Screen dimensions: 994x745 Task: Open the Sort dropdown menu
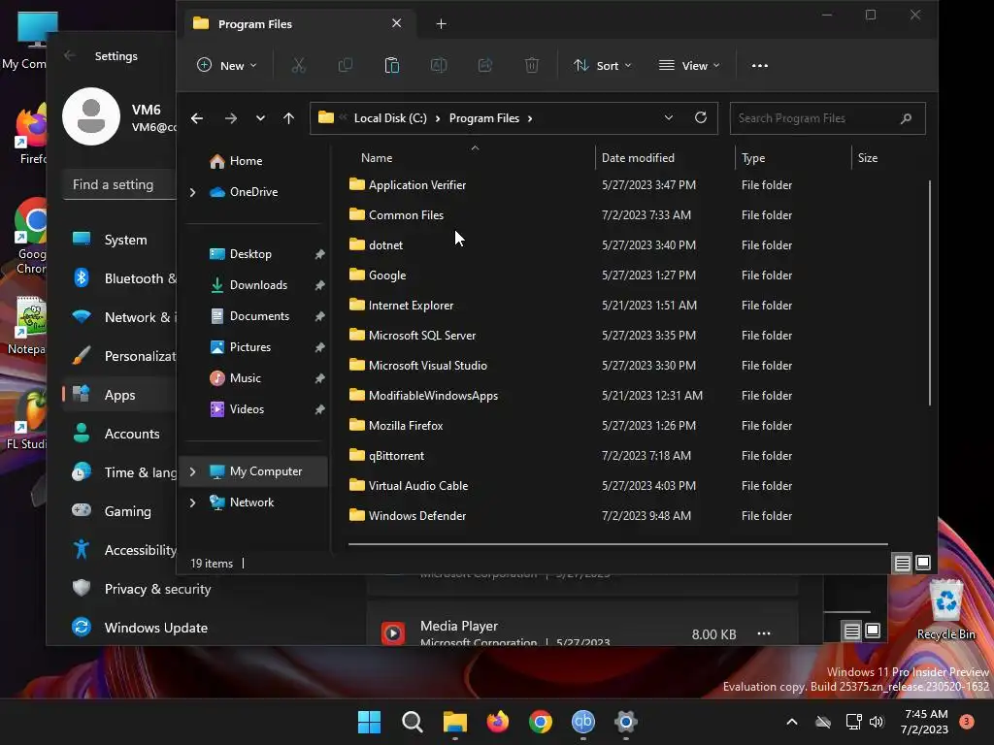(602, 65)
